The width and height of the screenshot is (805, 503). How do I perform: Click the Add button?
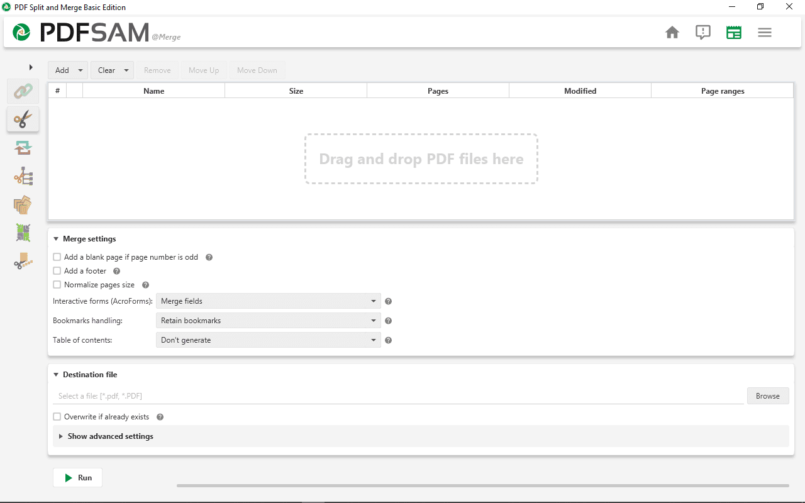62,70
